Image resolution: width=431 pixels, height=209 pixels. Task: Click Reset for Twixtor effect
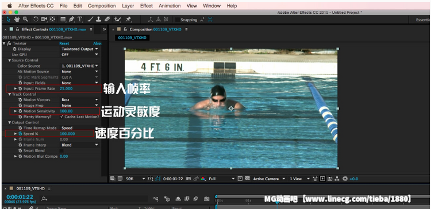pos(64,44)
